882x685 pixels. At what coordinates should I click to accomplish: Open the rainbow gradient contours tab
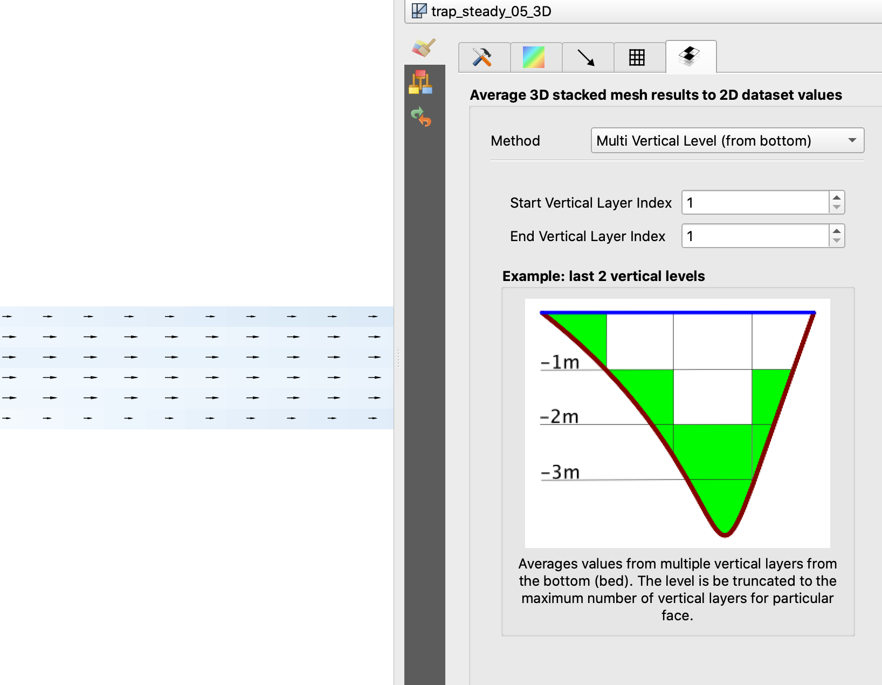pyautogui.click(x=534, y=57)
